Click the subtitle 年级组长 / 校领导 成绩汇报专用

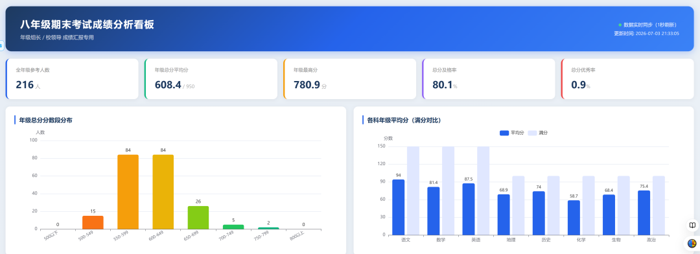57,38
